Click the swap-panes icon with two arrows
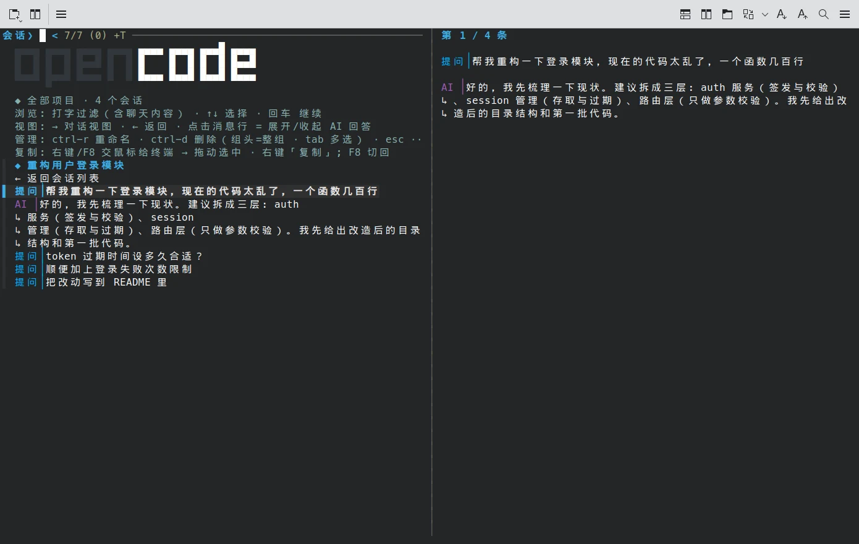This screenshot has width=859, height=544. coord(748,14)
